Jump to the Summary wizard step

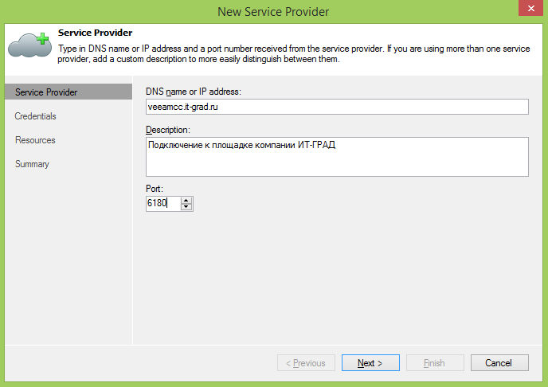[x=32, y=164]
